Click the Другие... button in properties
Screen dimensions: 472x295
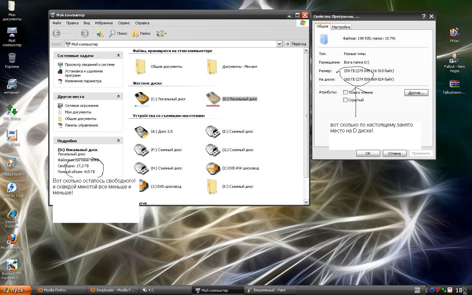click(x=416, y=93)
